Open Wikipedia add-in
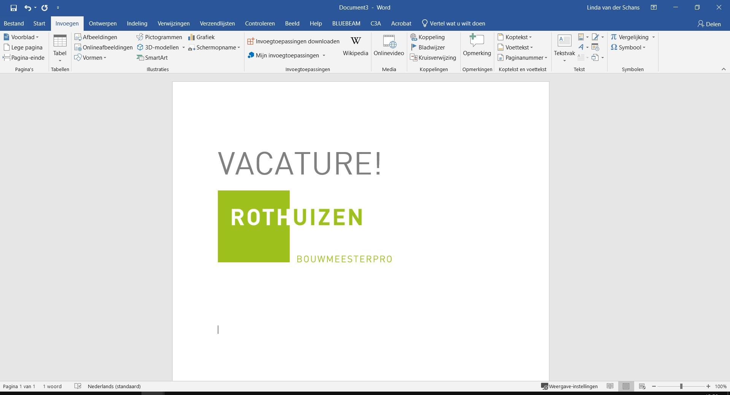 (x=355, y=46)
